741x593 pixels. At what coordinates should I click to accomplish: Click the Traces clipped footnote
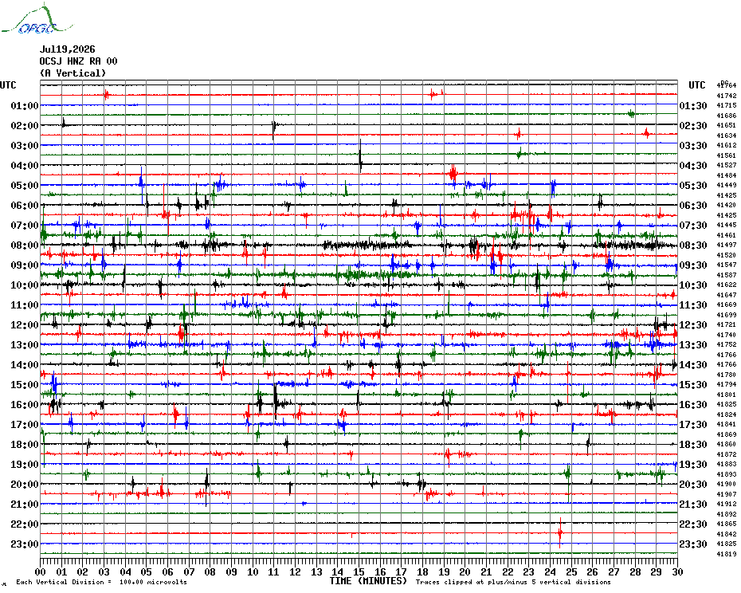tap(513, 582)
